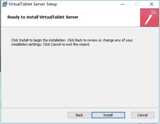The height and width of the screenshot is (124, 160).
Task: Go Back to previous installer step
Action: pos(79,115)
